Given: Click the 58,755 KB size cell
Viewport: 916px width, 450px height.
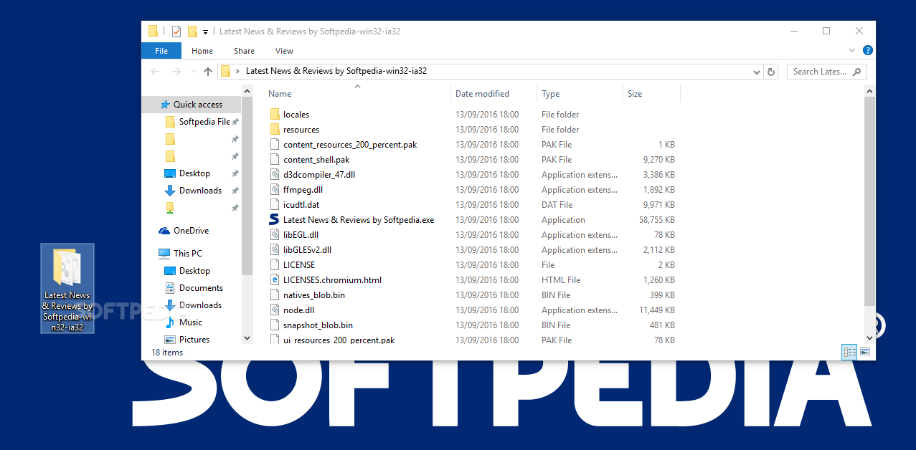Looking at the screenshot, I should (656, 220).
